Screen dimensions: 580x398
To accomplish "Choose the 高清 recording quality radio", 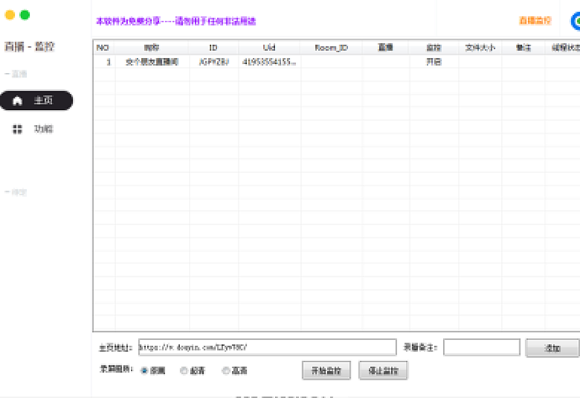I will [225, 371].
